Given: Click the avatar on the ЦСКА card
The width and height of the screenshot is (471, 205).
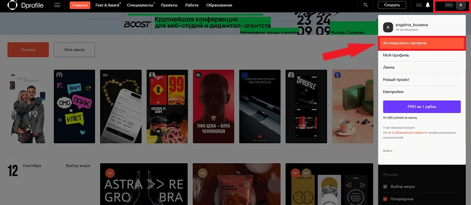Looking at the screenshot, I should (x=199, y=75).
